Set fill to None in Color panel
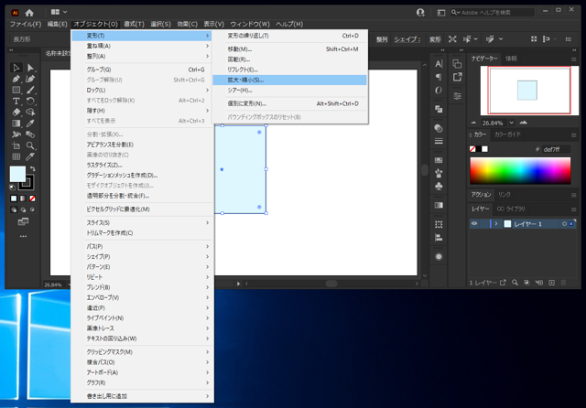The image size is (586, 408). coord(472,149)
